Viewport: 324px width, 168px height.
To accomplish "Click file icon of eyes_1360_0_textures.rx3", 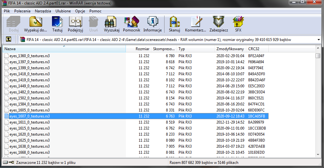I will [7, 56].
